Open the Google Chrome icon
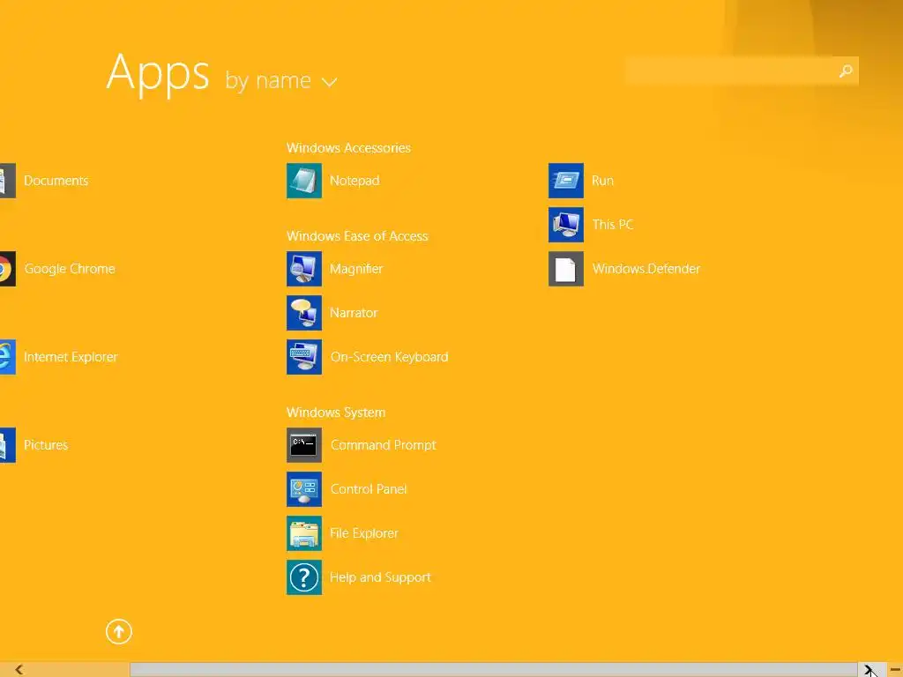Image resolution: width=903 pixels, height=677 pixels. pyautogui.click(x=7, y=269)
